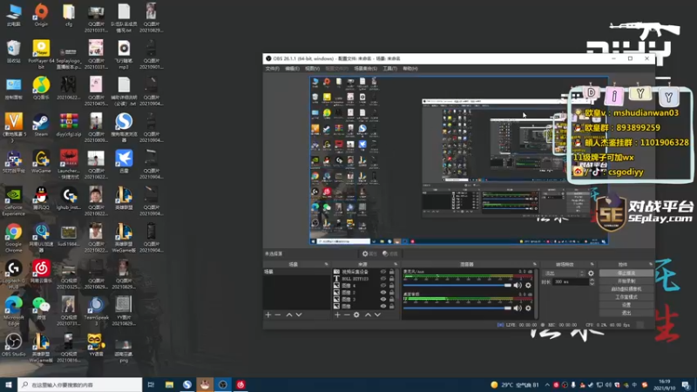Open desktop audio settings gear icon
This screenshot has width=697, height=392.
528,308
